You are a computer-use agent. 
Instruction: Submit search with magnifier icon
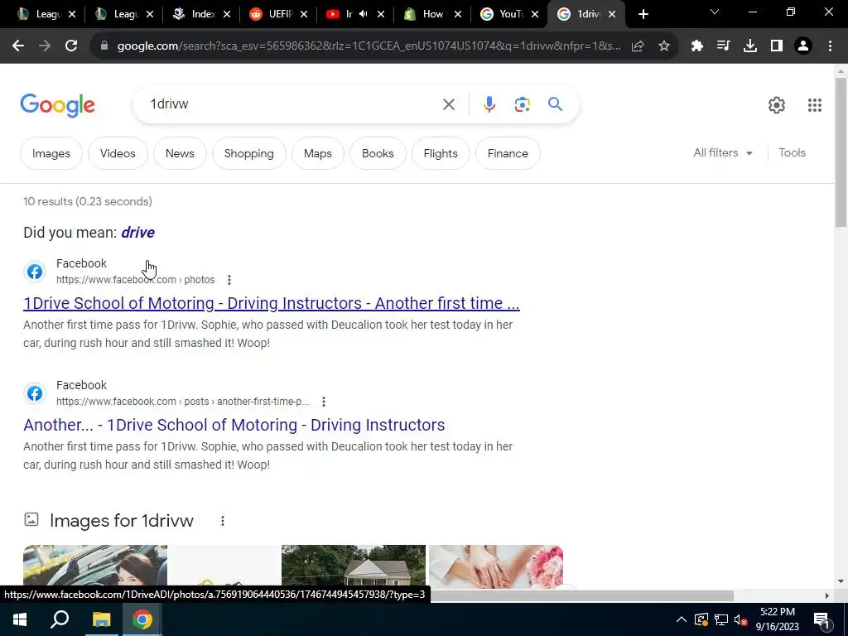tap(555, 104)
